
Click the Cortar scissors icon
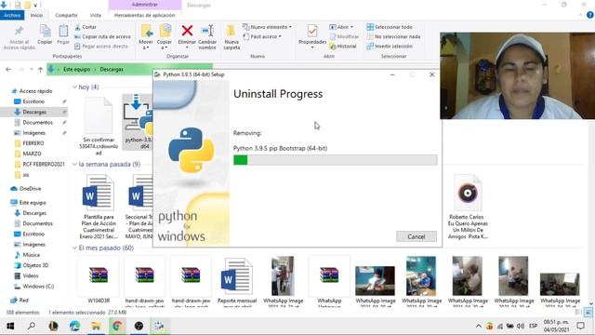77,27
